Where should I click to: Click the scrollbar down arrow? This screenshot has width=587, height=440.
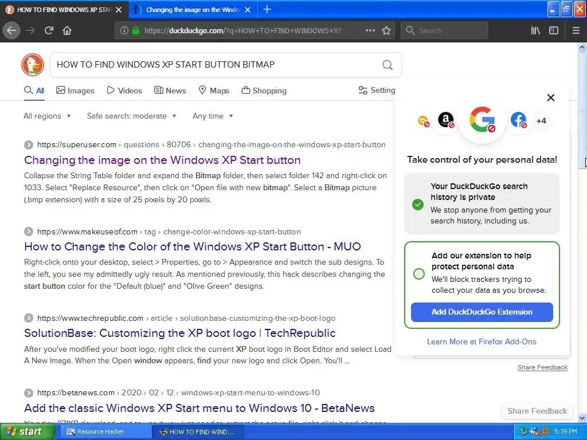click(x=582, y=418)
